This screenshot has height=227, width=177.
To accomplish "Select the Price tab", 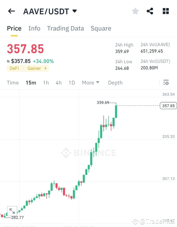I will (14, 28).
